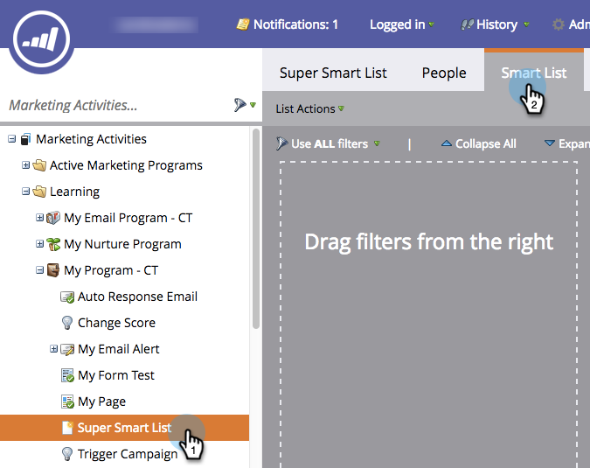Click the Active Marketing Programs folder icon

tap(39, 165)
